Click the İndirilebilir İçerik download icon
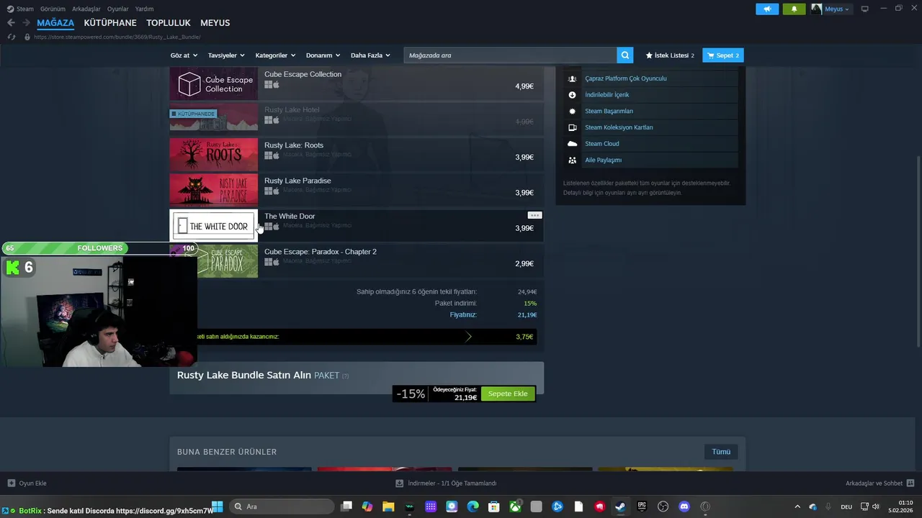 (572, 95)
